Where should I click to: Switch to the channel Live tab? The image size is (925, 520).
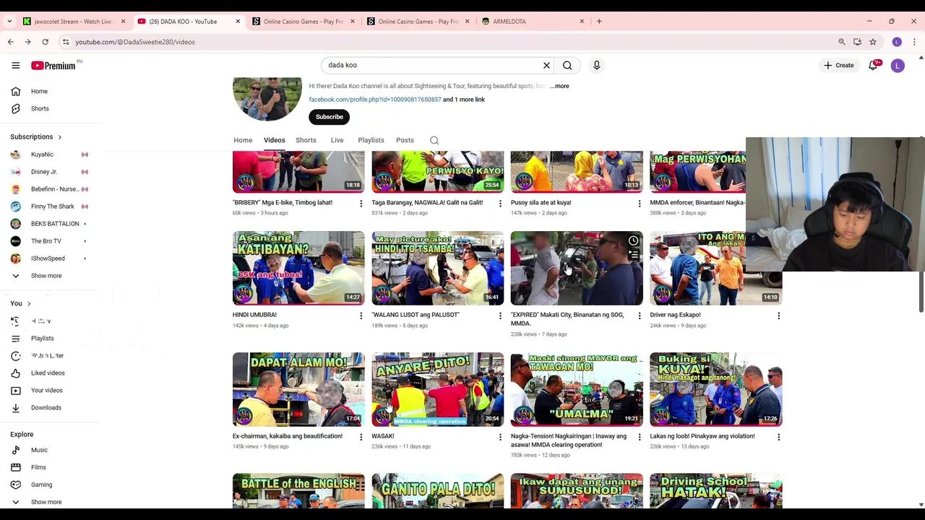[337, 140]
